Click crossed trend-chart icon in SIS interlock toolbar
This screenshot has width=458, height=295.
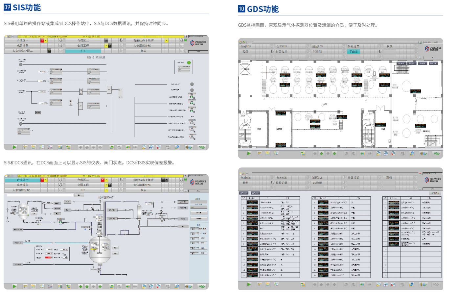[x=50, y=147]
